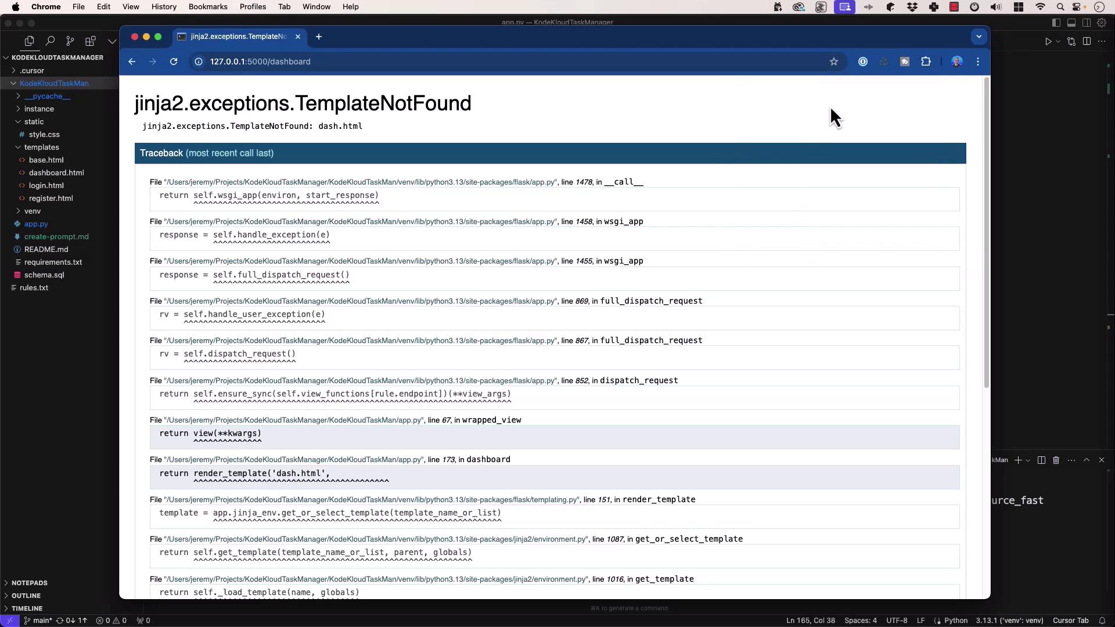Bookmark this page with star icon
The height and width of the screenshot is (627, 1115).
pyautogui.click(x=833, y=62)
